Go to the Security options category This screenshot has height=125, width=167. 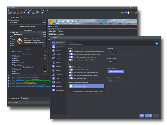pos(58,82)
